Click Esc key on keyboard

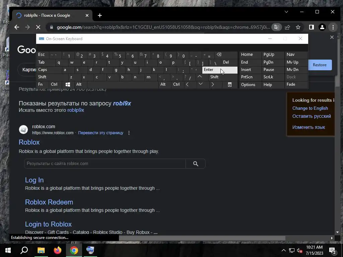[x=43, y=55]
